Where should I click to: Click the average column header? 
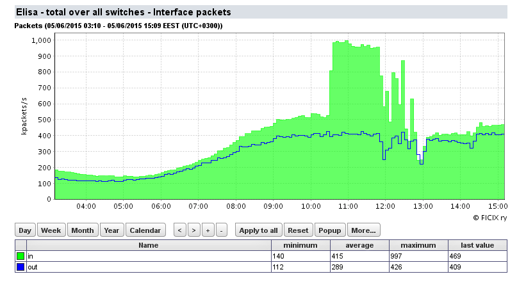(x=359, y=245)
